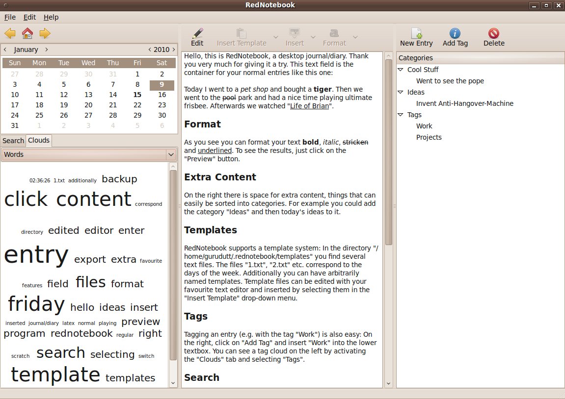Select the Work tag under Tags

point(424,126)
